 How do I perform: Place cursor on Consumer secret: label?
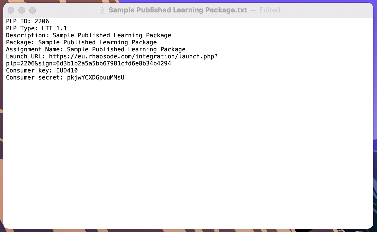(x=35, y=77)
